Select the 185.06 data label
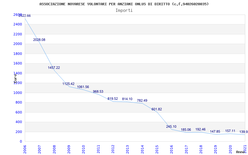Image resolution: width=248 pixels, height=155 pixels. click(x=186, y=130)
